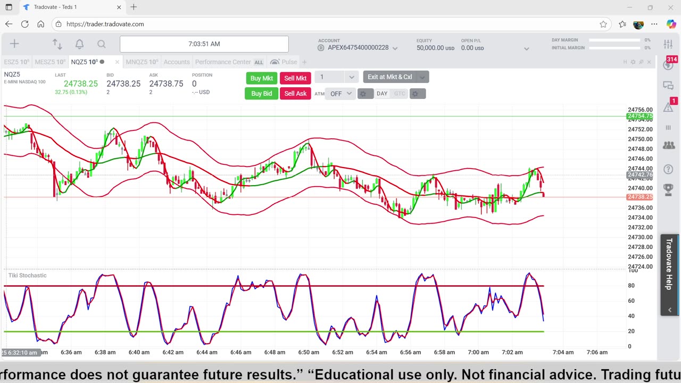This screenshot has width=681, height=383.
Task: Switch to MNQZ5 tab
Action: (142, 62)
